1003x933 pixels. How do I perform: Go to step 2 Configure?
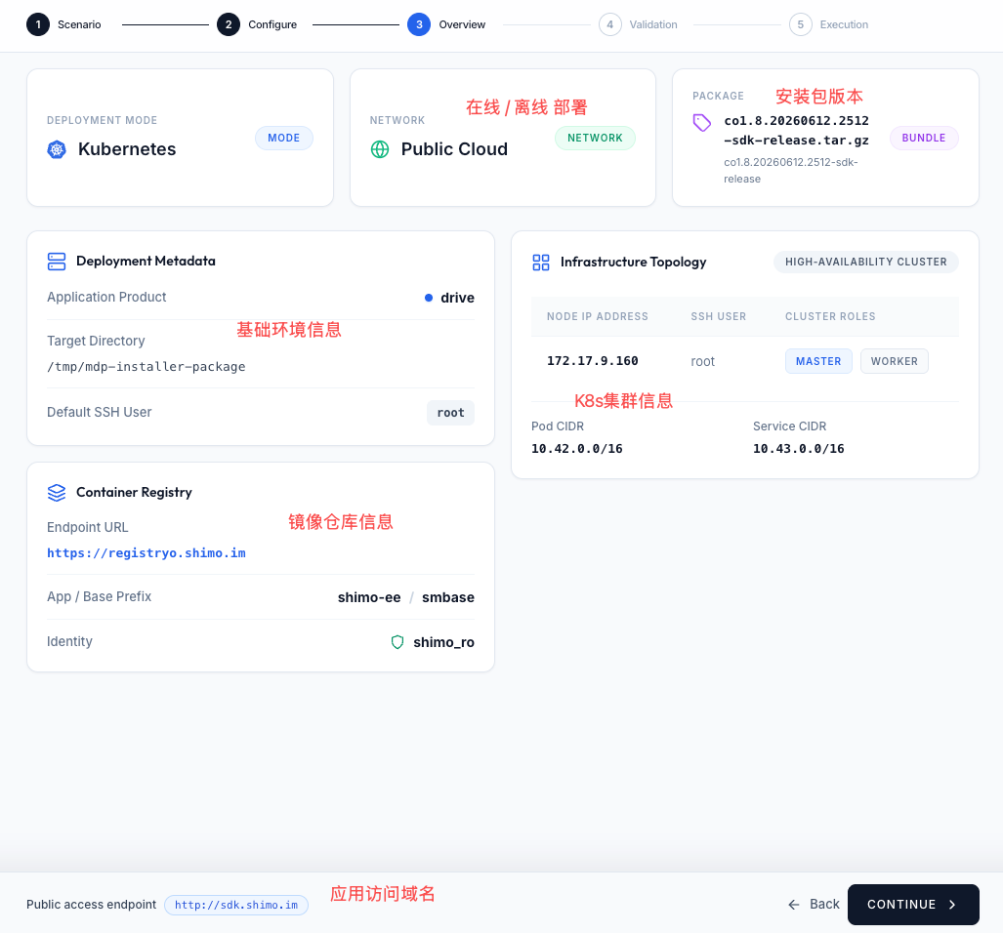point(229,24)
